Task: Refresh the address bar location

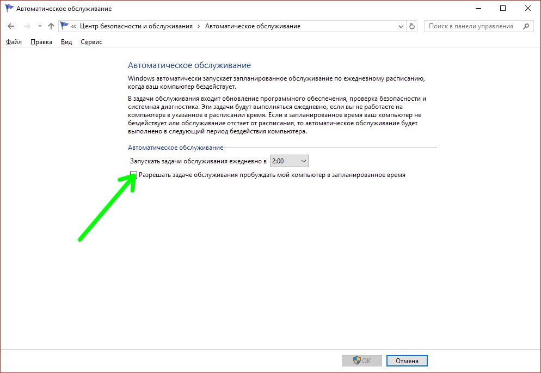Action: click(412, 26)
